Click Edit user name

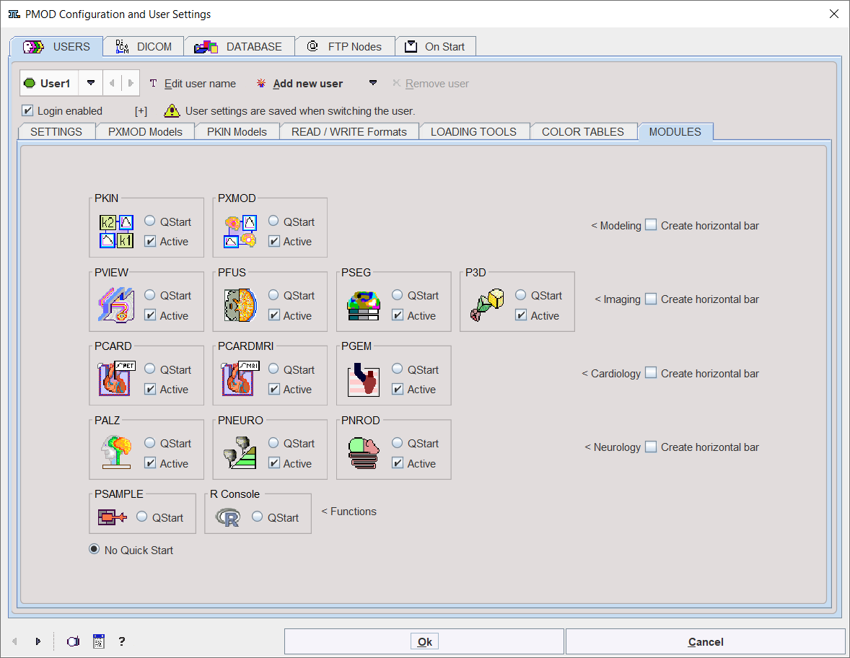point(193,84)
